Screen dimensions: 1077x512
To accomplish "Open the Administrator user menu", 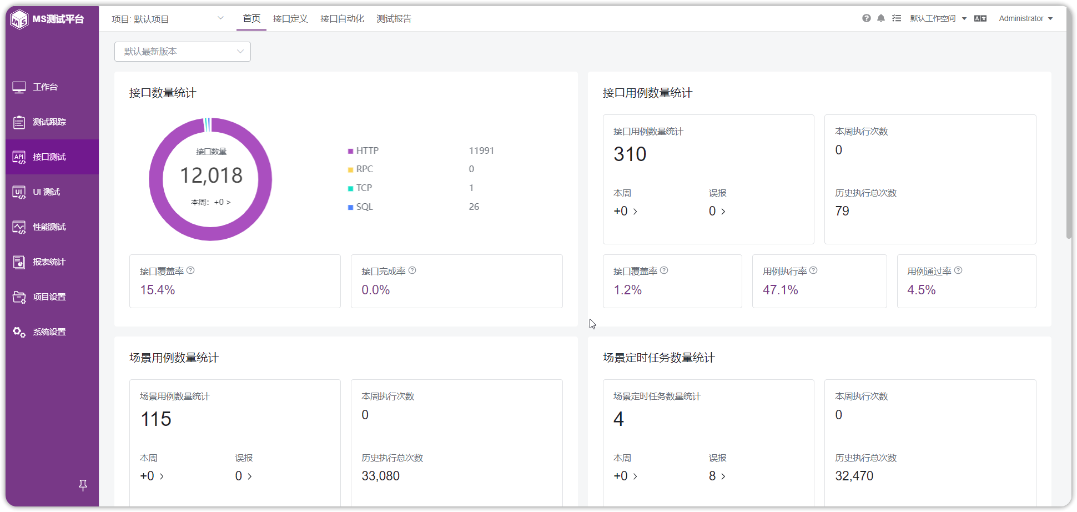I will tap(1026, 18).
